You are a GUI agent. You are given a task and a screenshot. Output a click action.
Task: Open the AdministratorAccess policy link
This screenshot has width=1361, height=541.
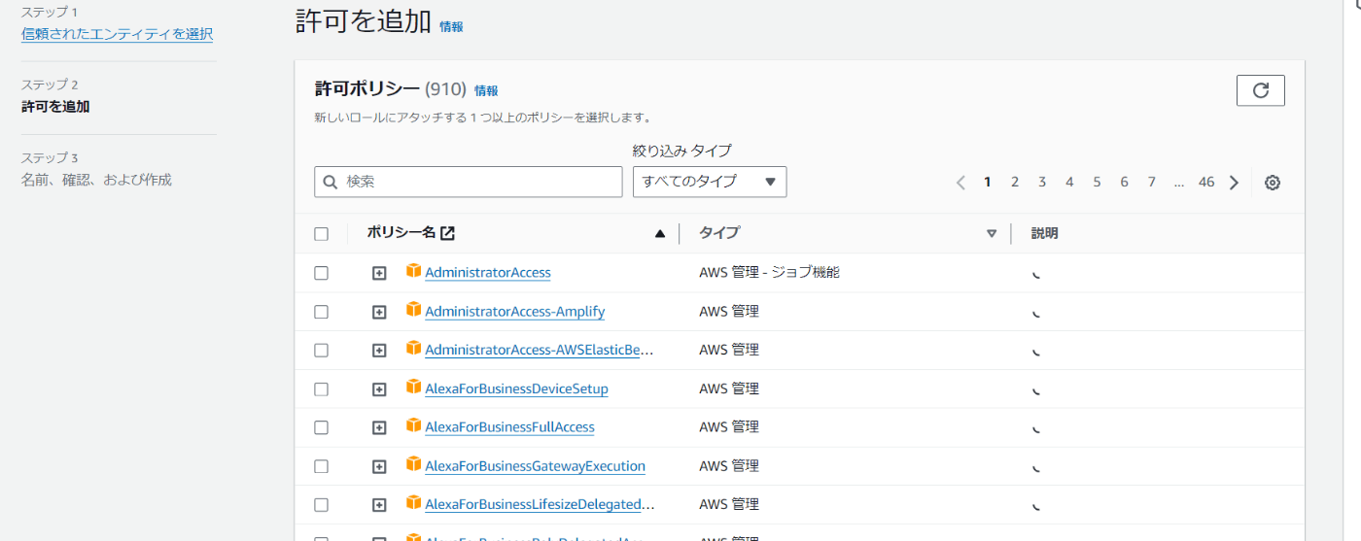(488, 273)
